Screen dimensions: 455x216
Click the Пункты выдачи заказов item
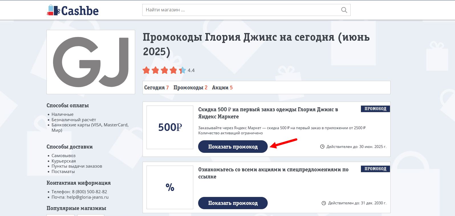77,166
